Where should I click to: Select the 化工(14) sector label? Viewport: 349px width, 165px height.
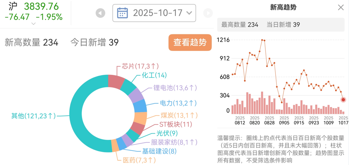tap(154, 75)
